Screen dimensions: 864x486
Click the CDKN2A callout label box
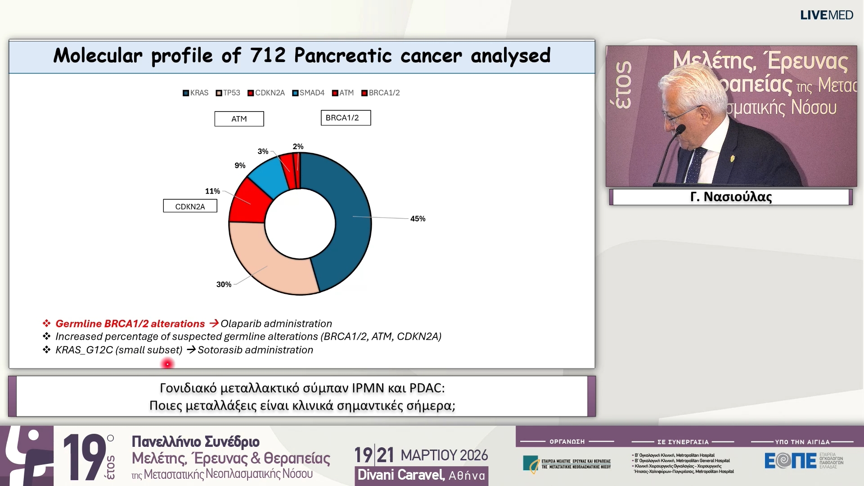pos(190,206)
